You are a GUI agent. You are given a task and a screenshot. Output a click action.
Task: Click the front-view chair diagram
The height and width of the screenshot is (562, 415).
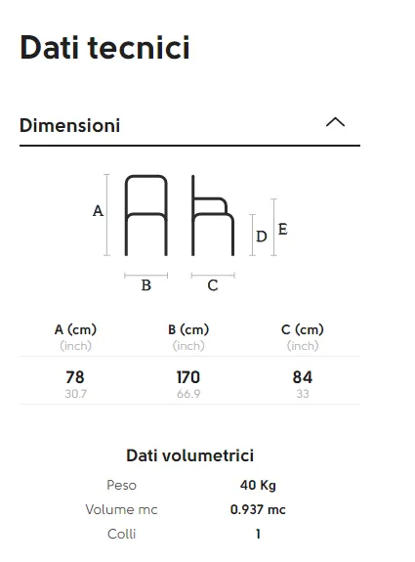tap(146, 215)
